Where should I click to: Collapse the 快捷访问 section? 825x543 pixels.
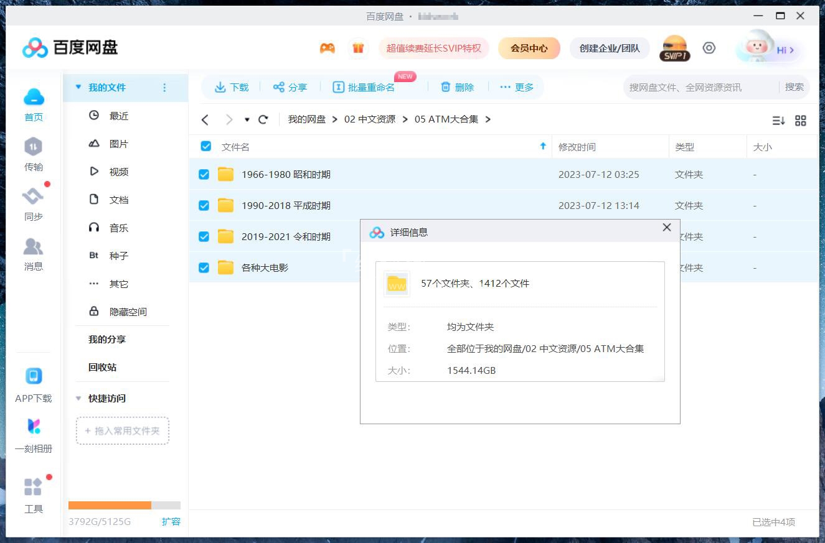tap(77, 398)
